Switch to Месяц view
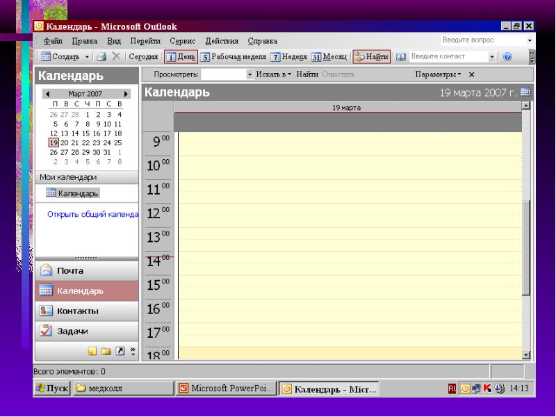The width and height of the screenshot is (556, 417). [329, 57]
